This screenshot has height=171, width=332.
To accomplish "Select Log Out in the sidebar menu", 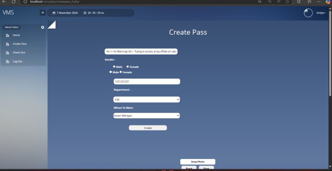I will pos(18,62).
